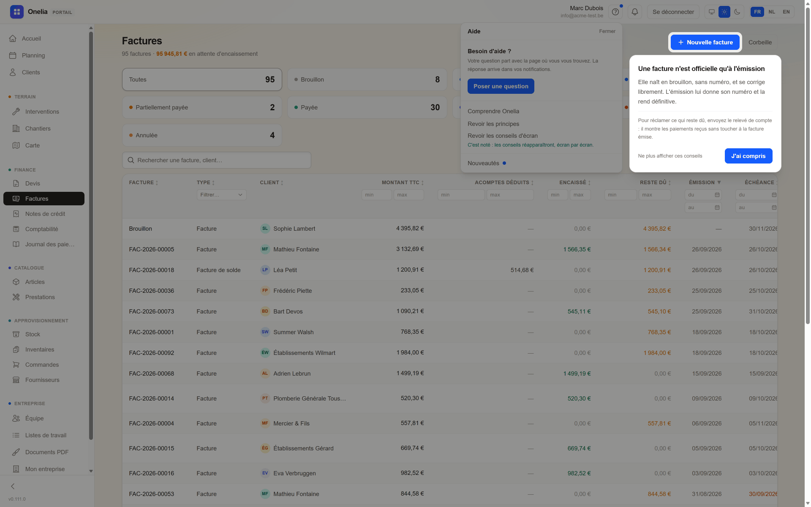
Task: Switch language to EN
Action: (786, 12)
